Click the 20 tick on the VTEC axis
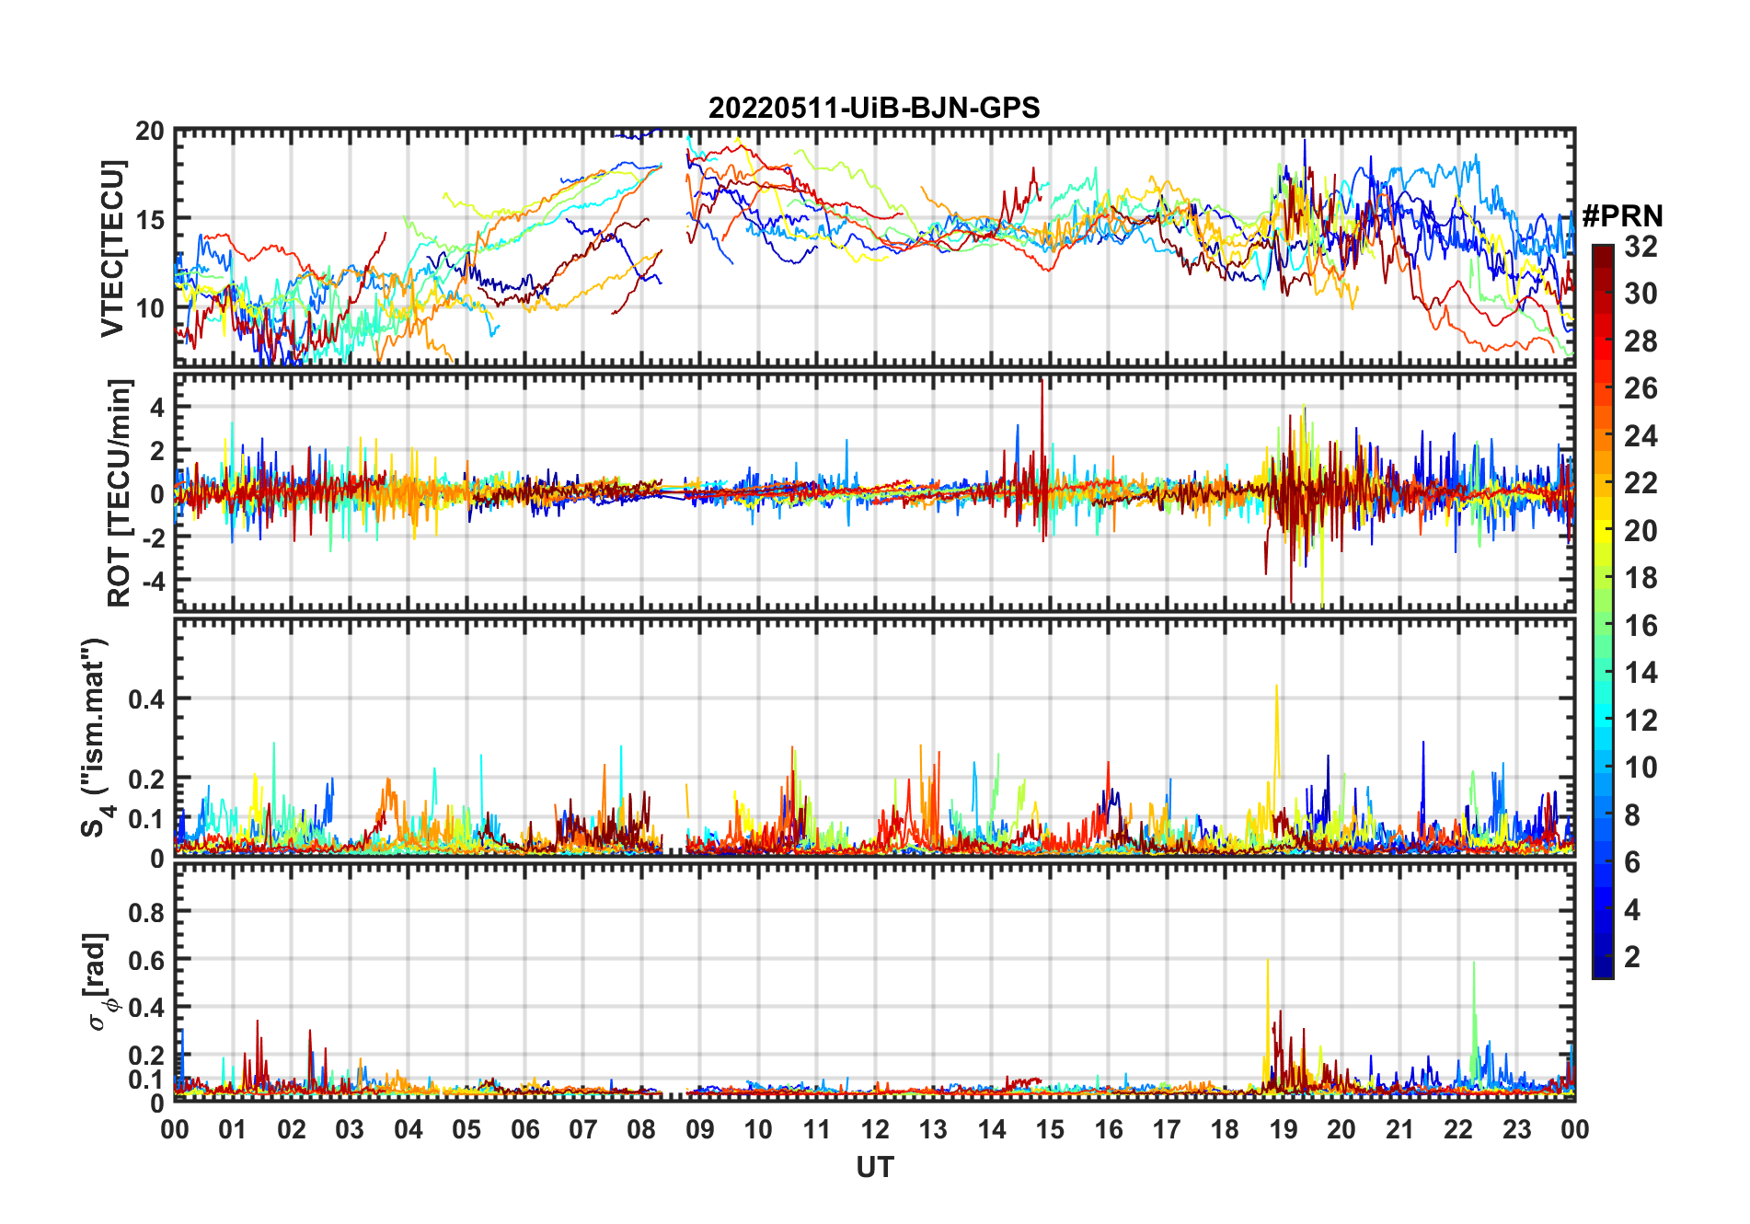This screenshot has height=1224, width=1750. (150, 132)
